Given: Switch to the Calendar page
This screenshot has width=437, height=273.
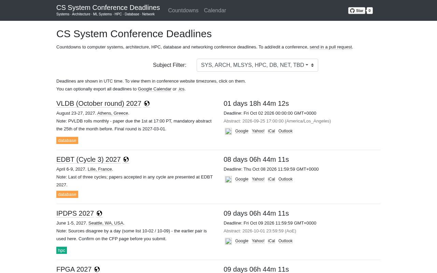Looking at the screenshot, I should tap(215, 11).
